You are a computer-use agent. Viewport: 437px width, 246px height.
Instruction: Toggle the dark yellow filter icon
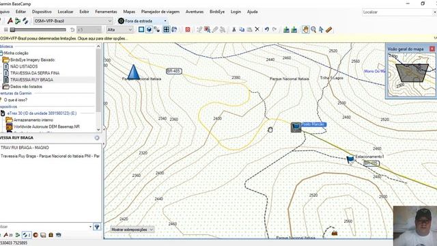[51, 235]
